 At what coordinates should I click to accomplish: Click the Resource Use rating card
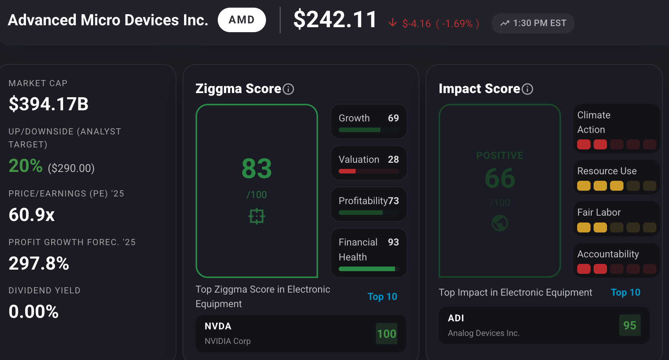pyautogui.click(x=617, y=177)
